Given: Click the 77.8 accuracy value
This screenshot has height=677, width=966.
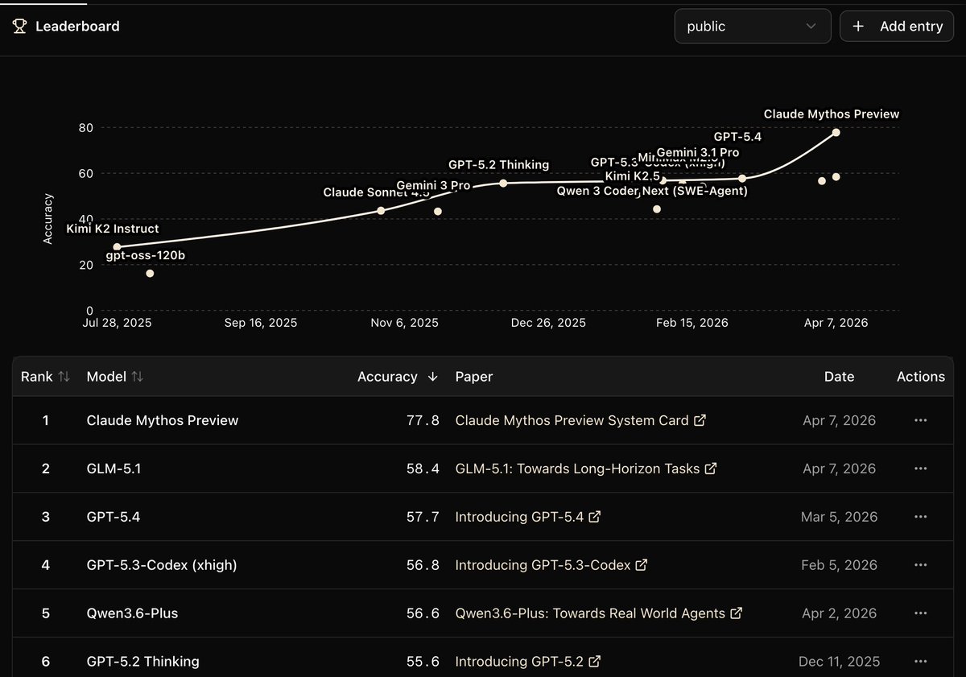Looking at the screenshot, I should coord(423,420).
